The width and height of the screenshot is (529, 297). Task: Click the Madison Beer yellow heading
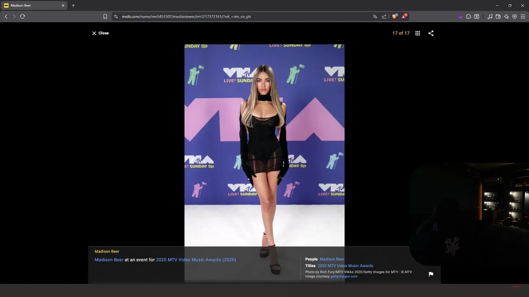tap(107, 251)
